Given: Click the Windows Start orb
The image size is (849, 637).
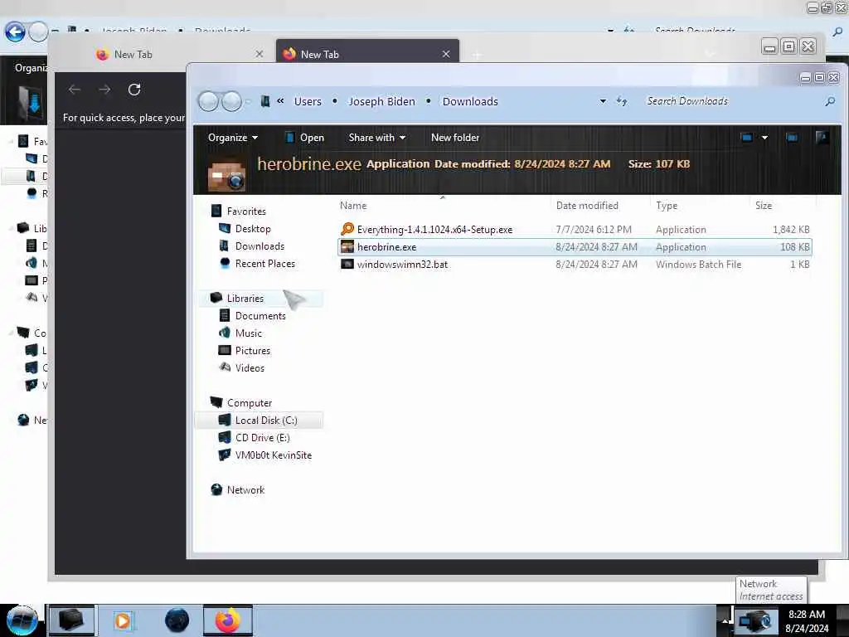Looking at the screenshot, I should [x=22, y=620].
